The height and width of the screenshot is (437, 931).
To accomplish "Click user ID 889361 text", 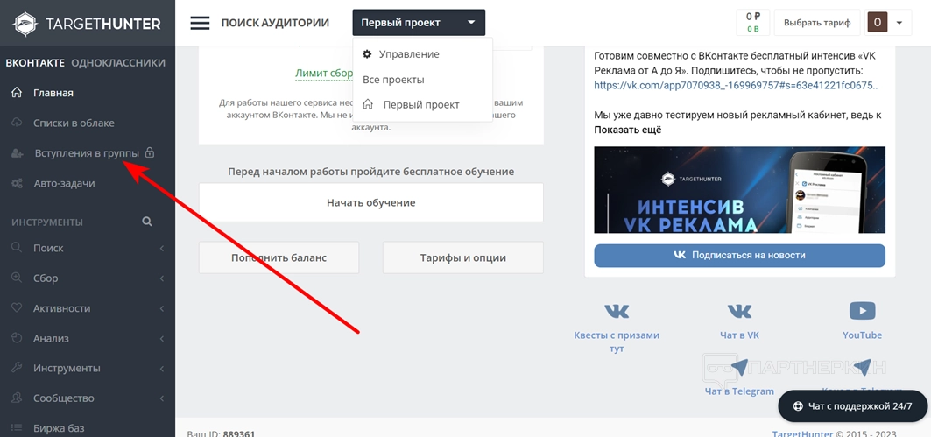I will click(239, 434).
